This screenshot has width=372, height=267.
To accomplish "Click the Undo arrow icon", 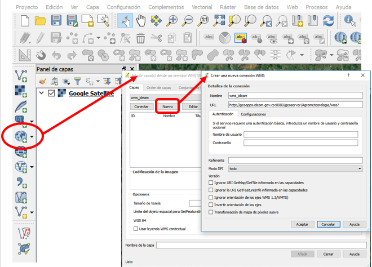I will [x=56, y=55].
